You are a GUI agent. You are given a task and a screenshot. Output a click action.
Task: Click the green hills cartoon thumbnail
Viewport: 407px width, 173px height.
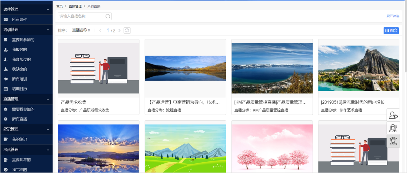185,149
